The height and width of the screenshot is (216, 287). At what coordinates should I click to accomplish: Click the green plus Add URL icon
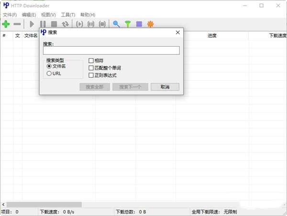point(6,24)
